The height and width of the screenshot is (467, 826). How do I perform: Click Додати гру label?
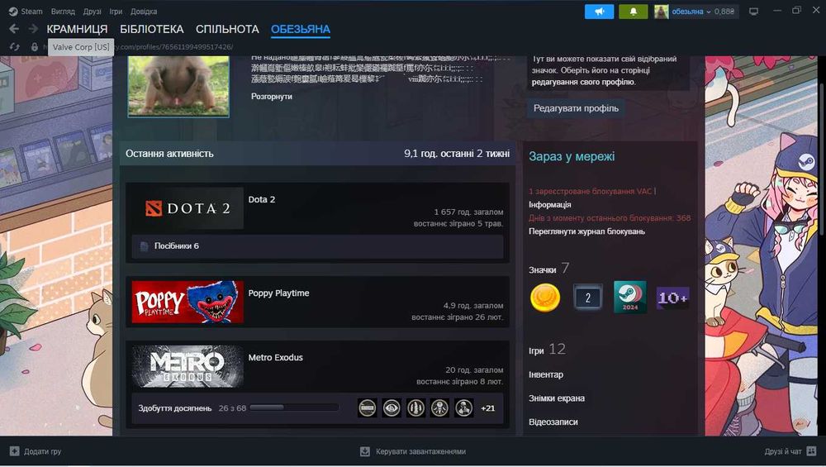(43, 451)
